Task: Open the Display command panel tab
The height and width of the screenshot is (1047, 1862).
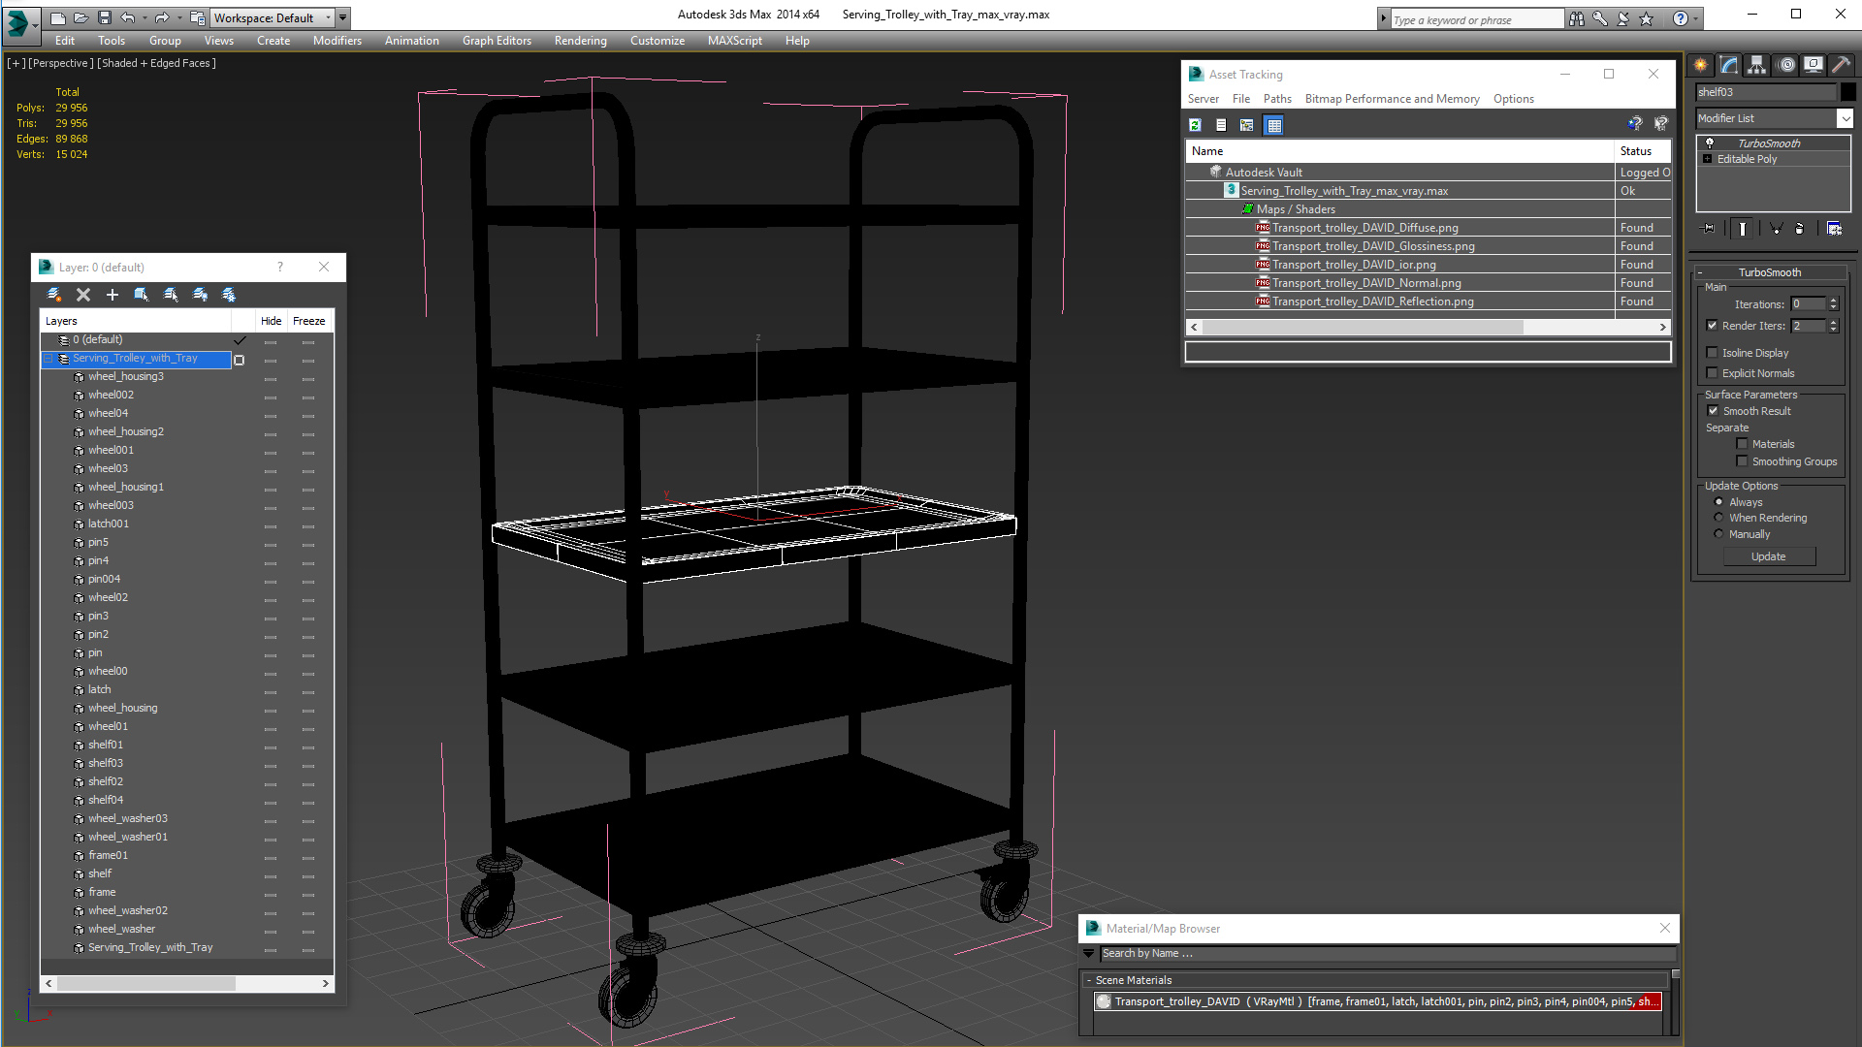Action: click(1813, 65)
